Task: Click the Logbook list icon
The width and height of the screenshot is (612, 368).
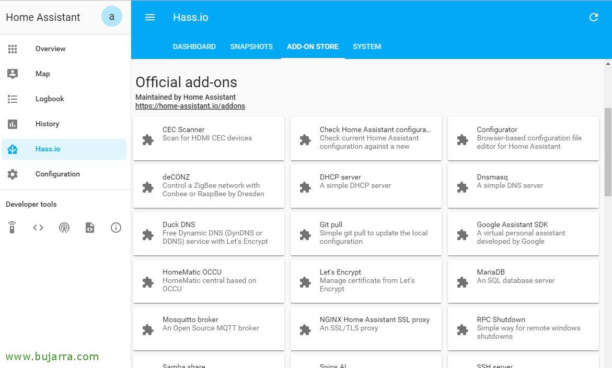Action: [13, 99]
